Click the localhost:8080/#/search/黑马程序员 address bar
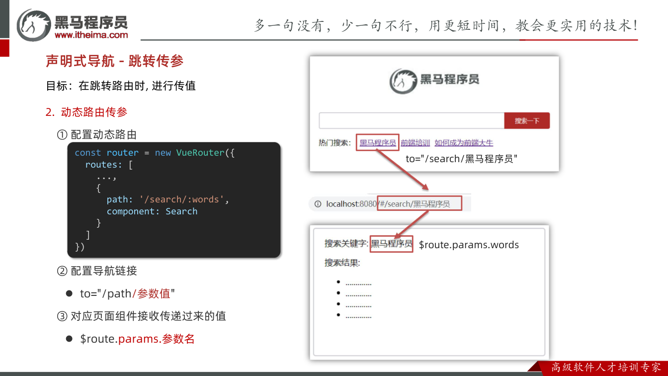This screenshot has height=376, width=668. tap(389, 204)
